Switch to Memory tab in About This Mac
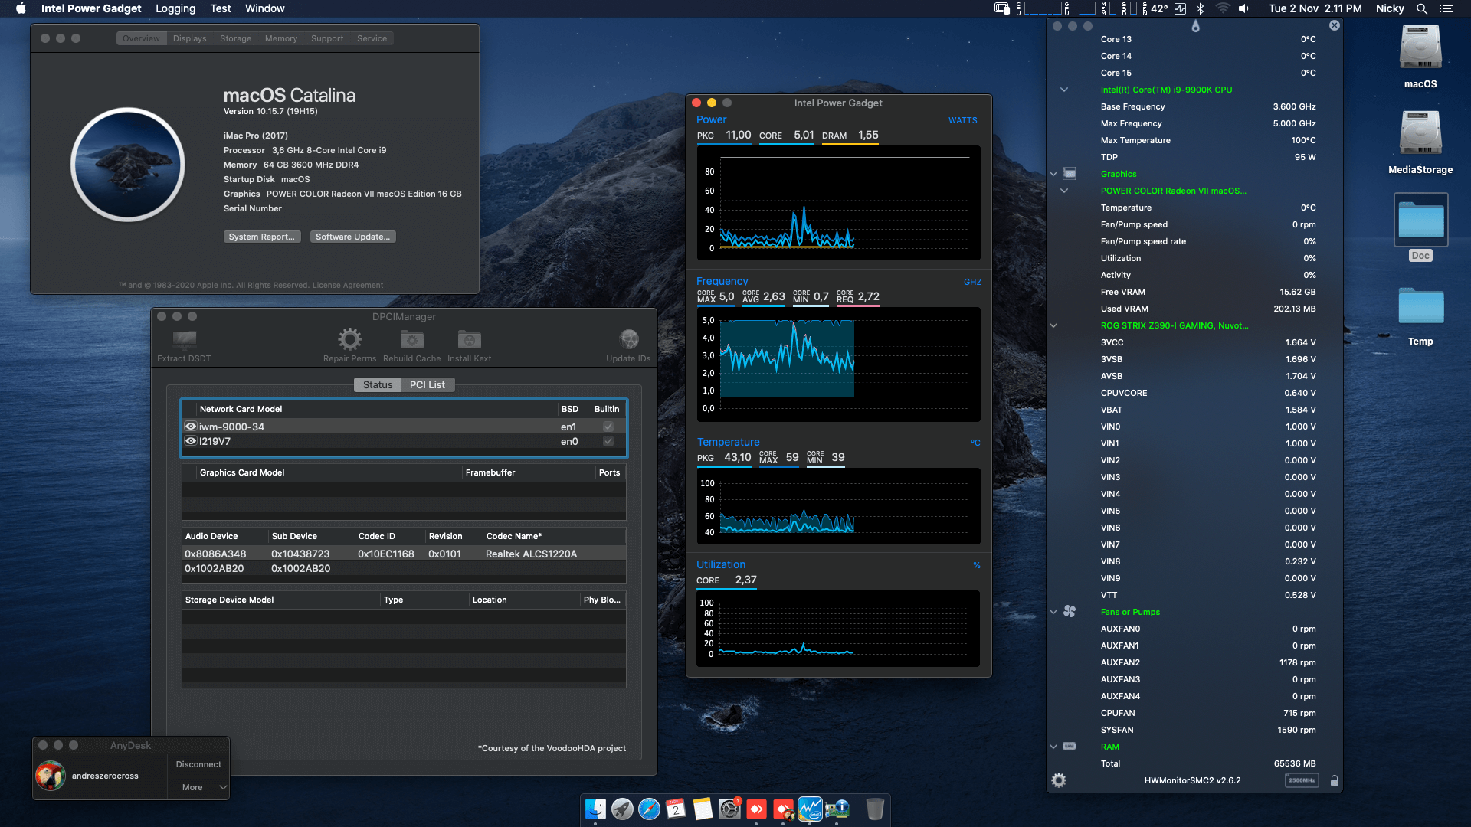 [x=281, y=38]
